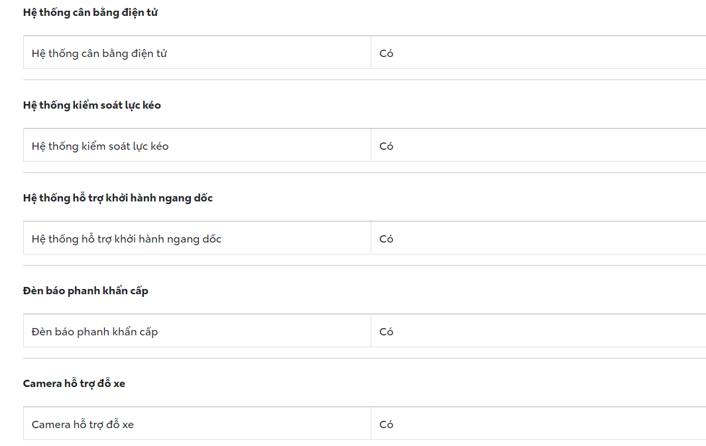Click 'Có' value for hỗ trợ khởi hành ngang dốc
Viewport: 706px width, 446px height.
[386, 239]
